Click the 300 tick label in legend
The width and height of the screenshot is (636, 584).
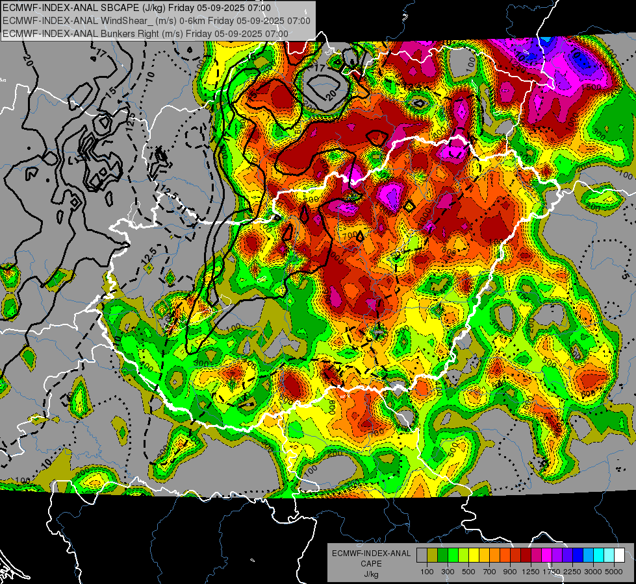point(448,572)
